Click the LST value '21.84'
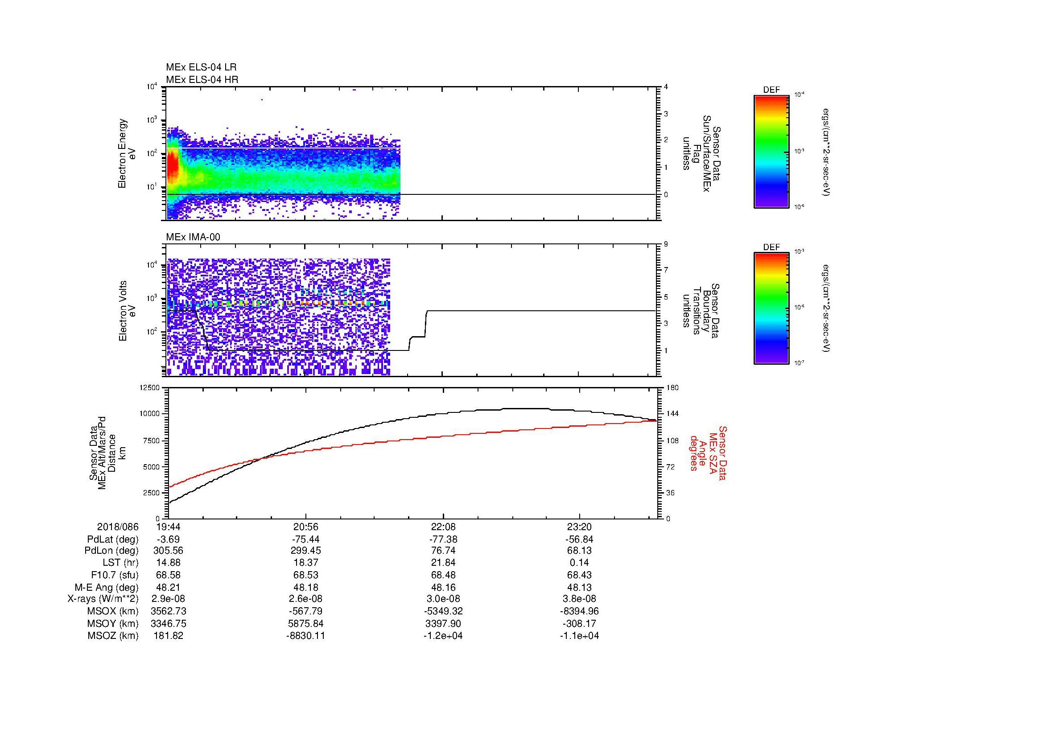Screen dimensions: 1043x737 click(x=443, y=563)
